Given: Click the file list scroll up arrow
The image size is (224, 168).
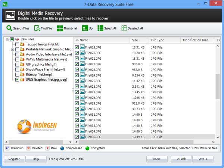Looking at the screenshot, I should point(218,46).
